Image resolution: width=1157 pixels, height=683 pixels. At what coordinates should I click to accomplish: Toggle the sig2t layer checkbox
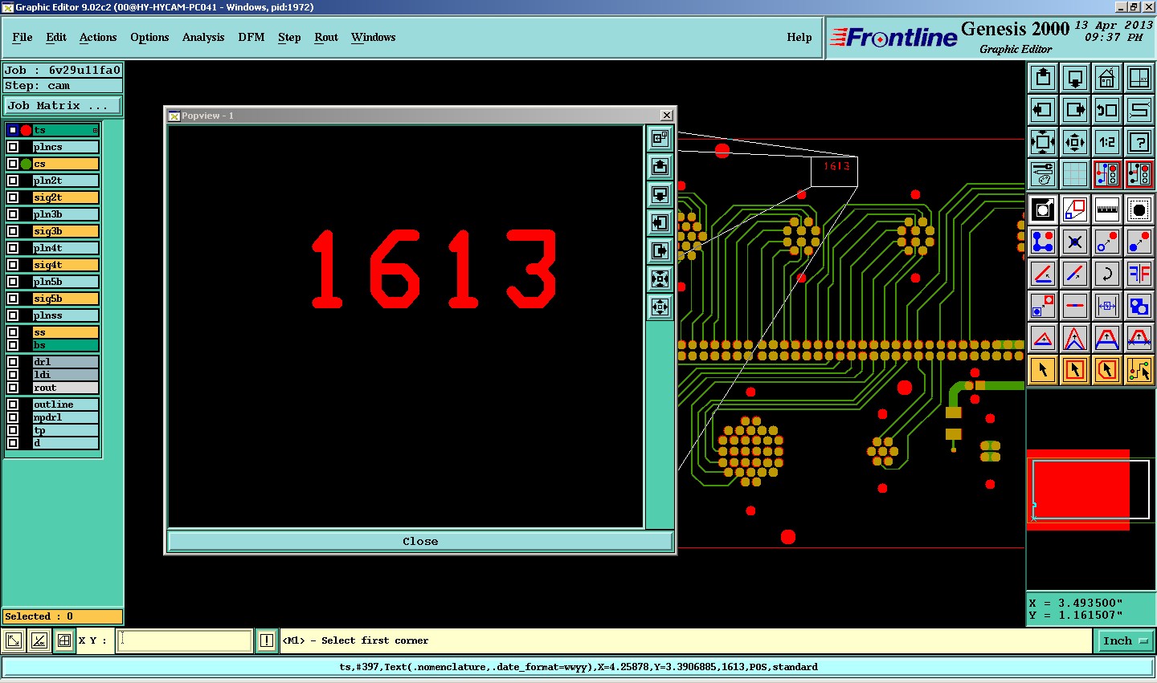click(x=13, y=197)
